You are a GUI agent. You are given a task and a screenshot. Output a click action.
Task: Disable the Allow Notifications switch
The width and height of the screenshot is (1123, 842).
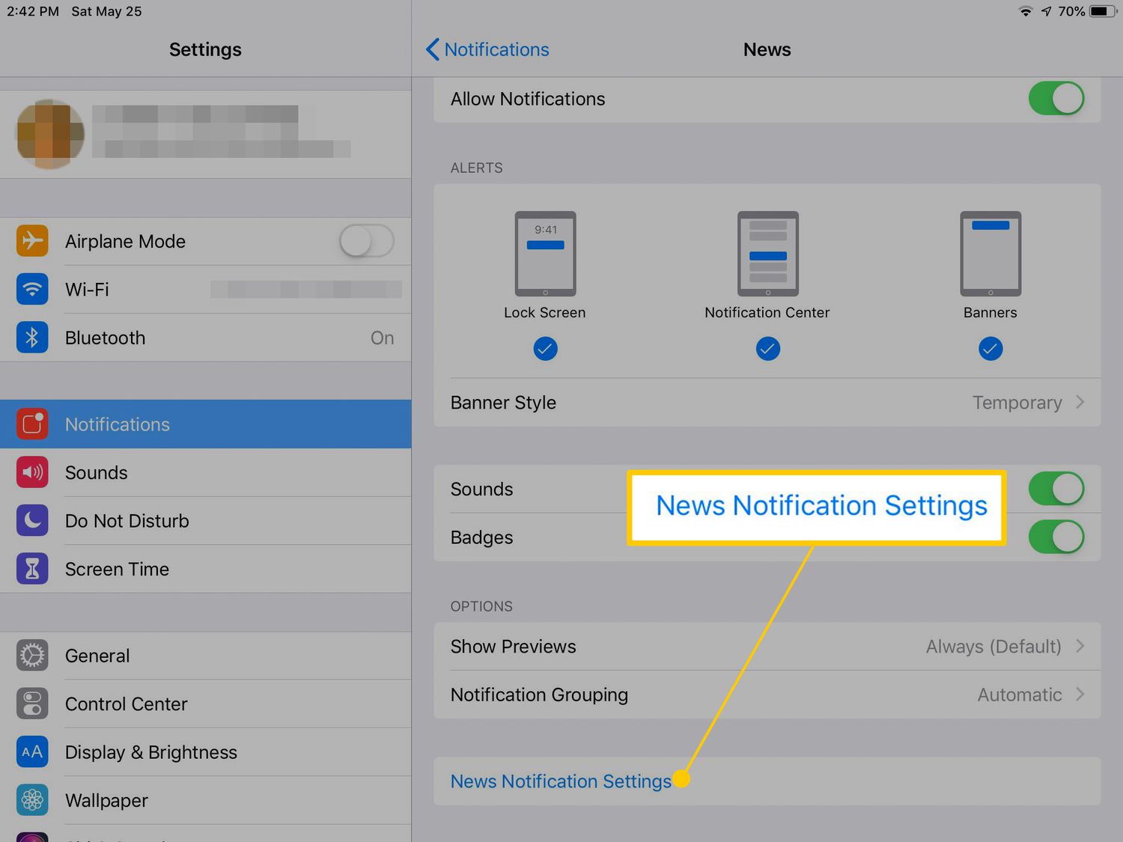1056,99
